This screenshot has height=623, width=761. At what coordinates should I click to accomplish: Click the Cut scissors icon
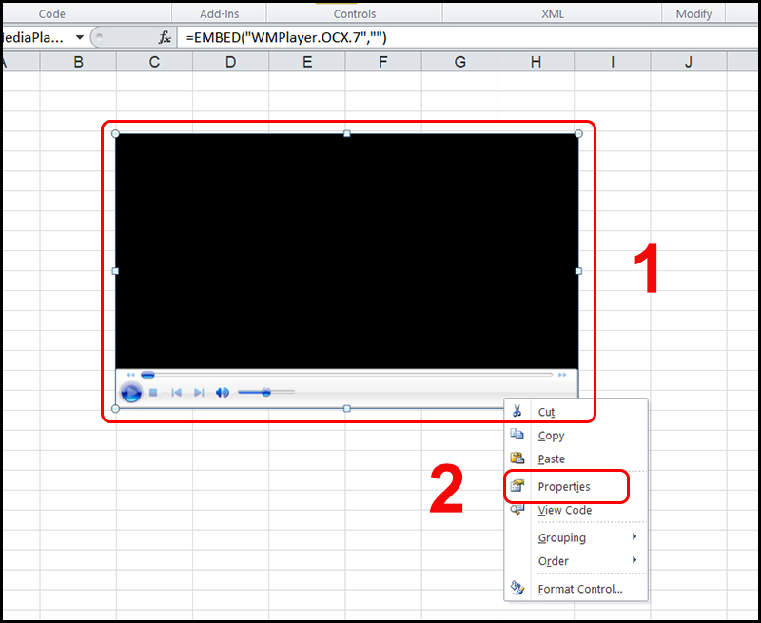coord(517,411)
